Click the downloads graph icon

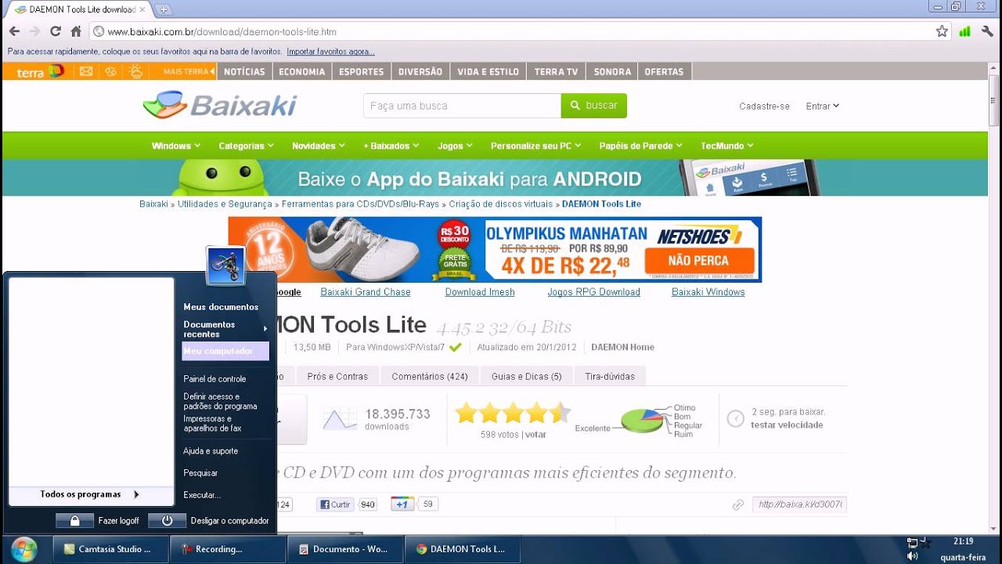pyautogui.click(x=341, y=419)
